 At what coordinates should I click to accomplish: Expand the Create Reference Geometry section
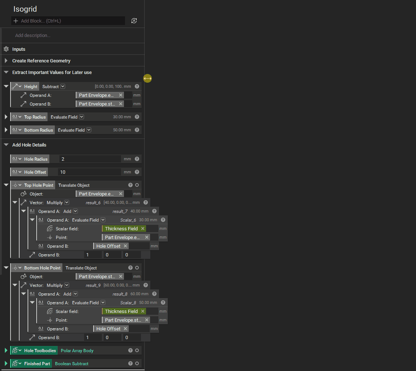coord(5,61)
